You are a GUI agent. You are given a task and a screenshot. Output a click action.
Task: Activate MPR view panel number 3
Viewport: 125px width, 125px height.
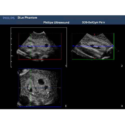coord(39,87)
